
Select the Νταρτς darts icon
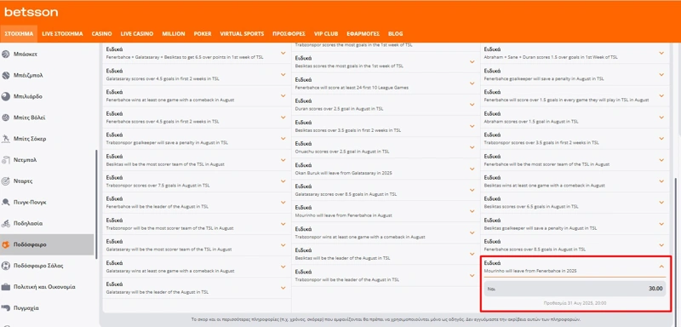click(6, 181)
